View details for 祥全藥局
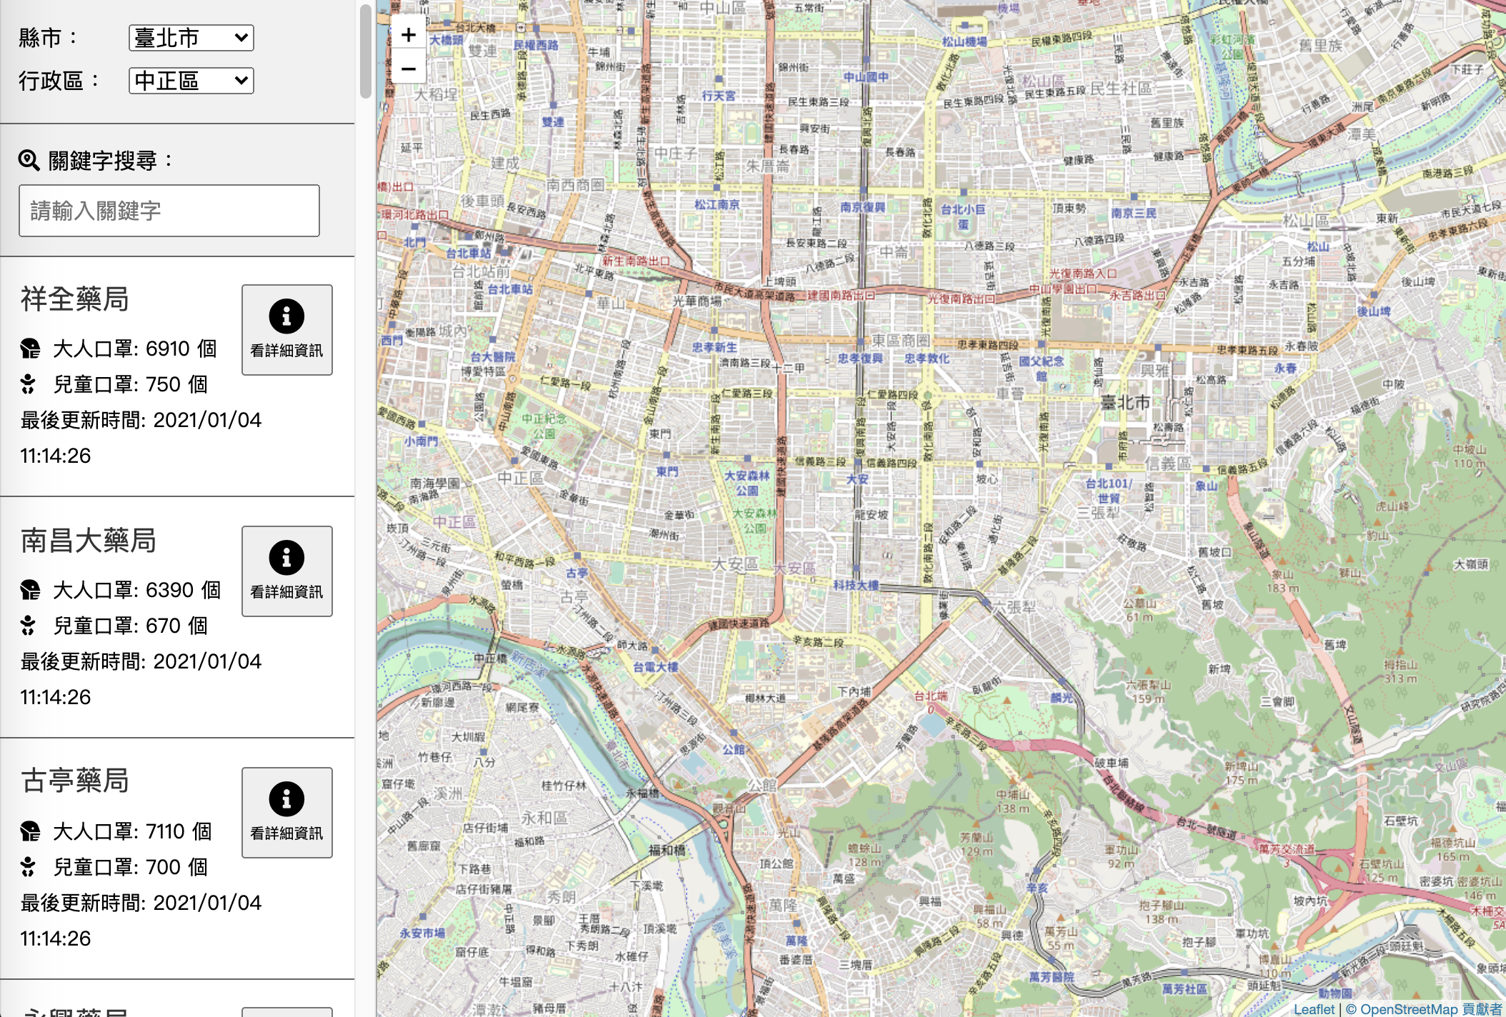Image resolution: width=1506 pixels, height=1017 pixels. [287, 330]
